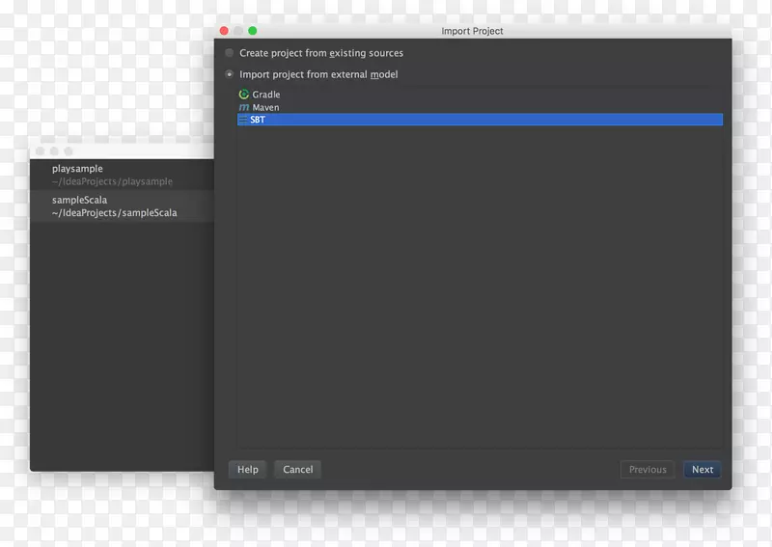
Task: Click the Maven 'm' icon
Action: point(243,107)
